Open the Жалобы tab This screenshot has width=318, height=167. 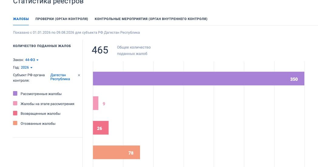pyautogui.click(x=21, y=19)
